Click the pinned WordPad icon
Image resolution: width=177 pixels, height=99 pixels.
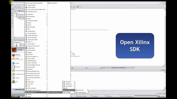pos(14,78)
